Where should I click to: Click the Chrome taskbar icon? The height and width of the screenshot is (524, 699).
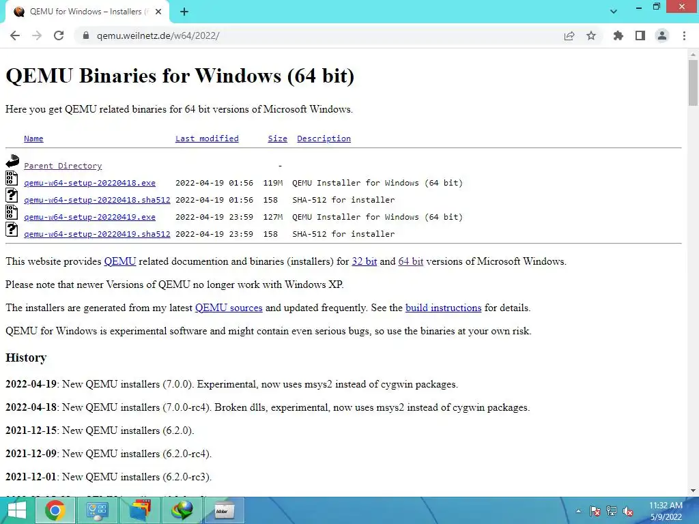click(55, 510)
